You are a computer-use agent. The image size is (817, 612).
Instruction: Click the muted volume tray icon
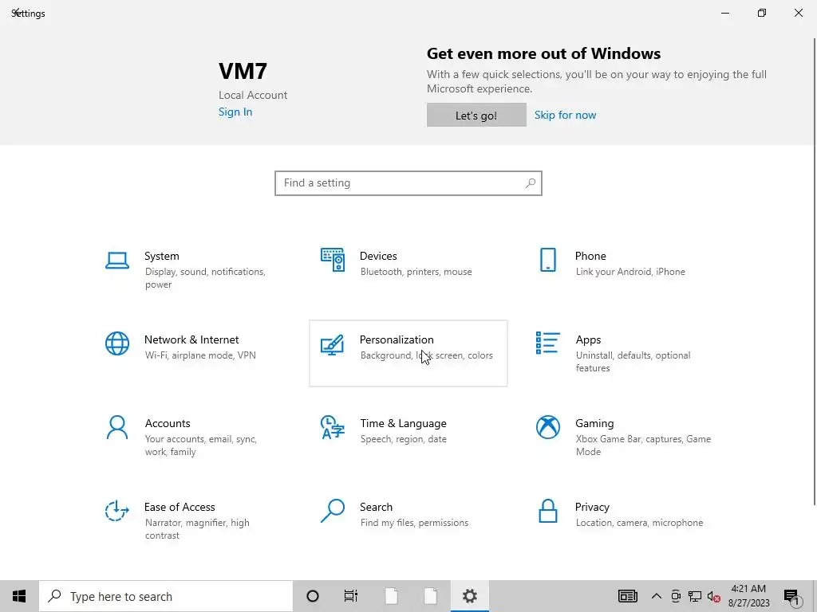[x=714, y=597]
